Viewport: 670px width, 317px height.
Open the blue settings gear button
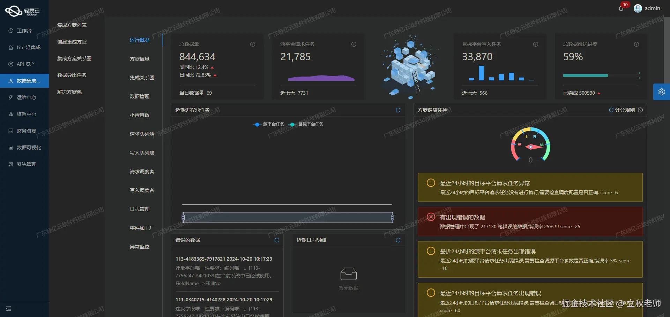(x=661, y=92)
